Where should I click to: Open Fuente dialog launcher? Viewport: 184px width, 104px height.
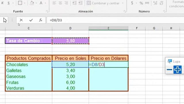(47, 12)
